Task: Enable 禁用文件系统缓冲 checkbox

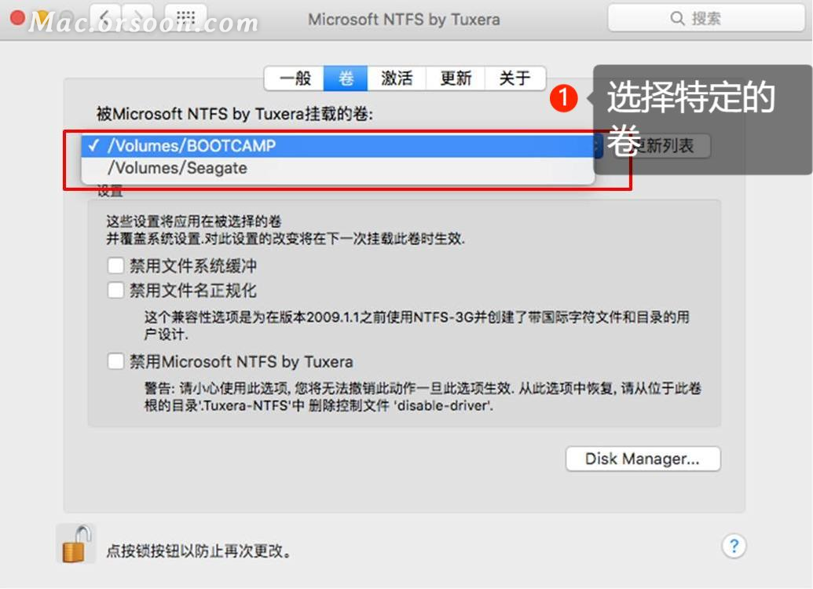Action: tap(115, 265)
